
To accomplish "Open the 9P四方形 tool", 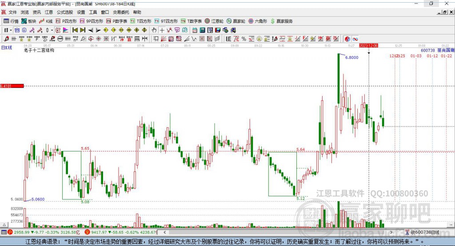I will (92, 21).
